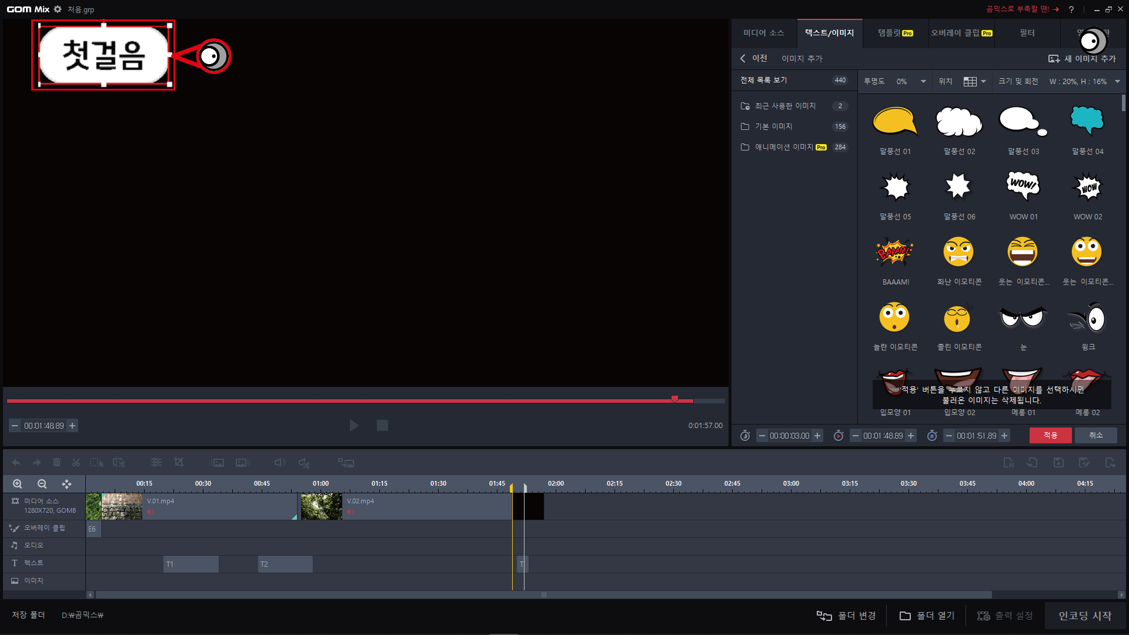Image resolution: width=1129 pixels, height=635 pixels.
Task: Zoom in on the timeline
Action: point(18,484)
